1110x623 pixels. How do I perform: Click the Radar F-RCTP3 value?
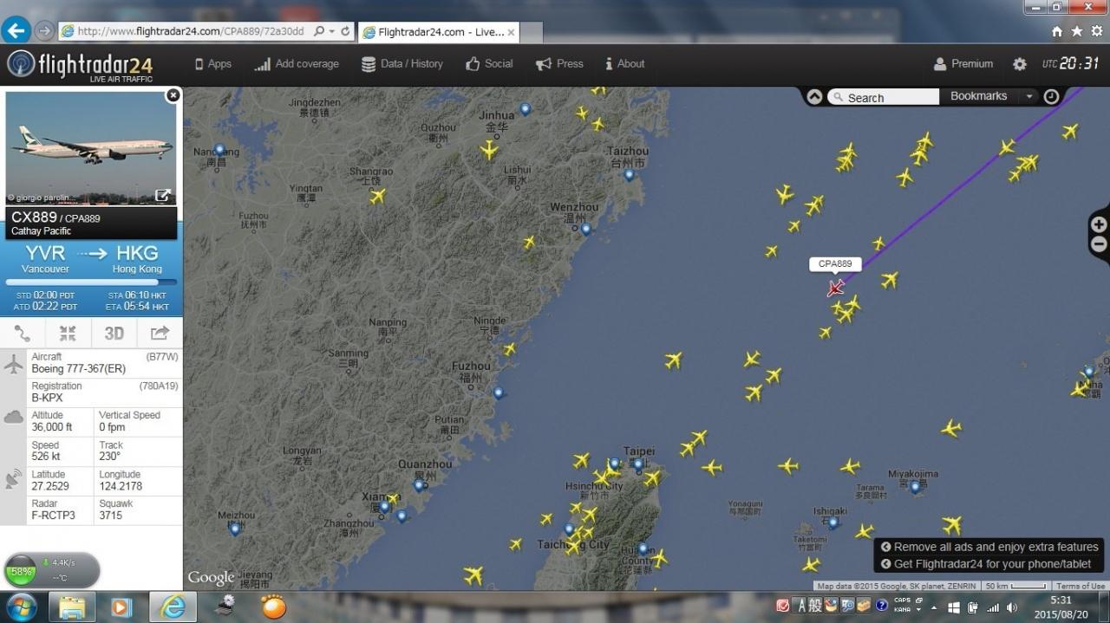[53, 516]
